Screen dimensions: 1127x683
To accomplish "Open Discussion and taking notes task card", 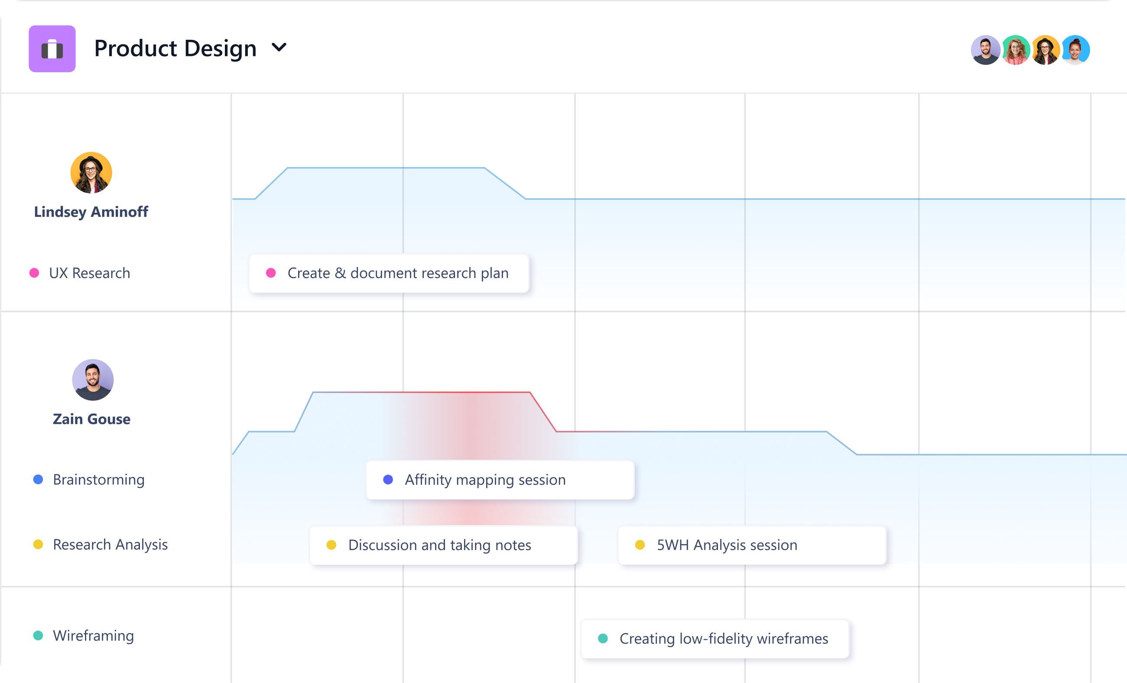I will (443, 545).
